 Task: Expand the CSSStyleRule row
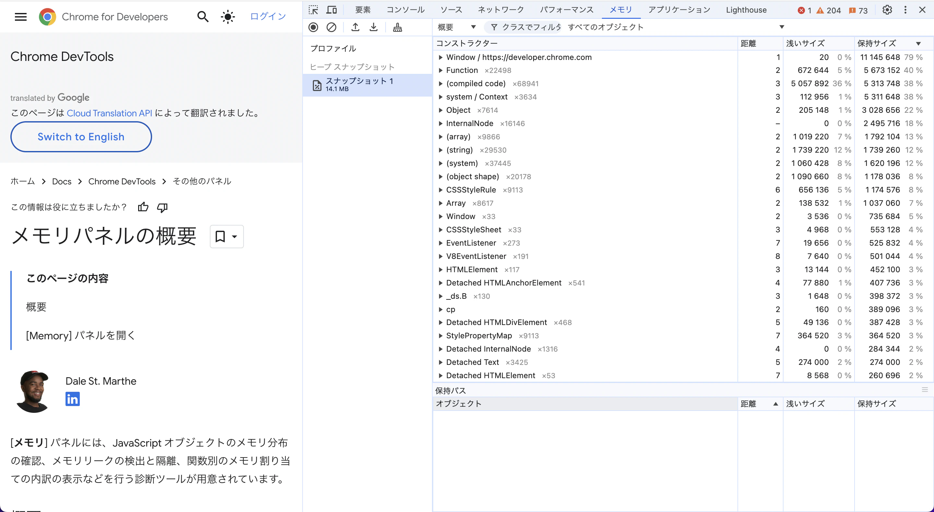coord(440,190)
